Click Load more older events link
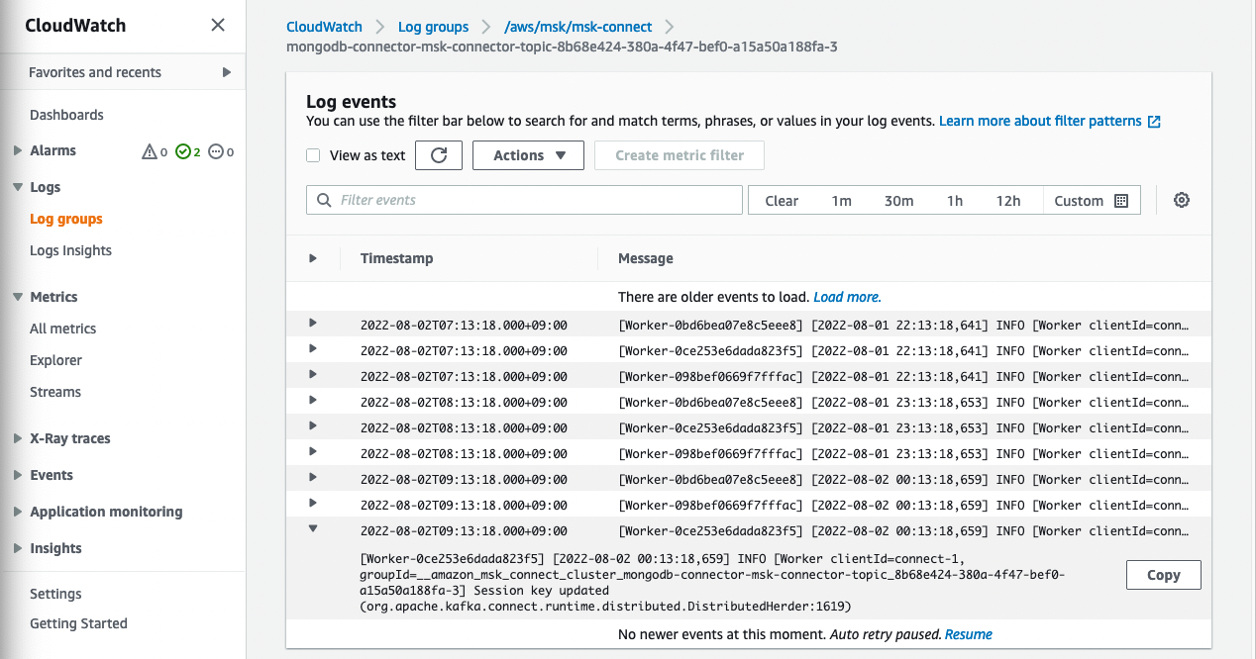1256x659 pixels. pyautogui.click(x=847, y=297)
